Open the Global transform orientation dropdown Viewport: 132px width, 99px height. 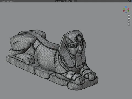59,1
